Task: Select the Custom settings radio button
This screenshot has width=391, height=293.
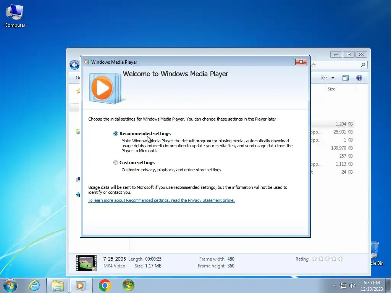Action: pos(115,163)
